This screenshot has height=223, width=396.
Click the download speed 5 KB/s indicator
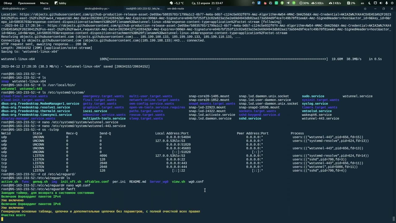(317, 3)
